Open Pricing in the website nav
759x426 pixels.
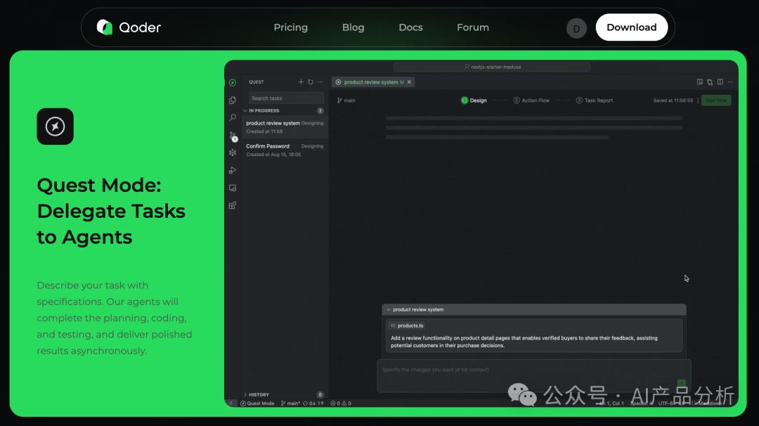click(290, 27)
